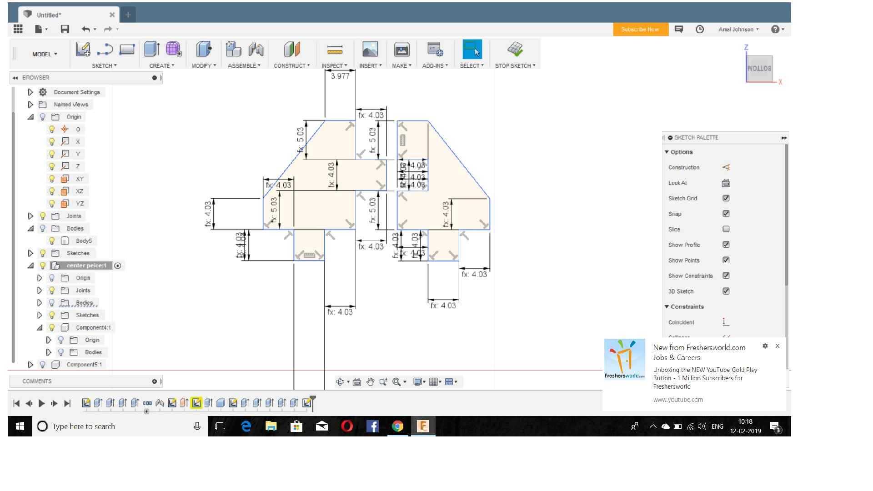Open the CONSTRUCT menu
The image size is (873, 491).
pos(291,65)
